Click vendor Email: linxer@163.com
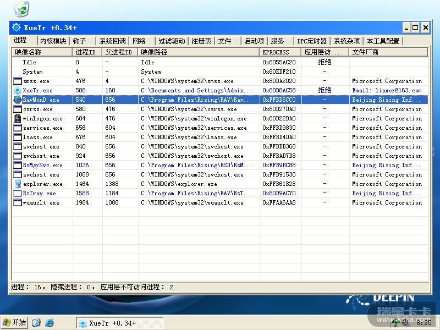 tap(387, 90)
